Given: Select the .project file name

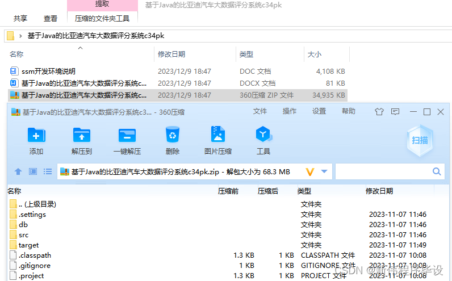Looking at the screenshot, I should [31, 276].
